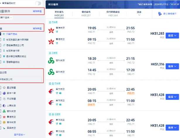
Task: Toggle the switch at the top of the filter sidebar
Action: pyautogui.click(x=38, y=3)
